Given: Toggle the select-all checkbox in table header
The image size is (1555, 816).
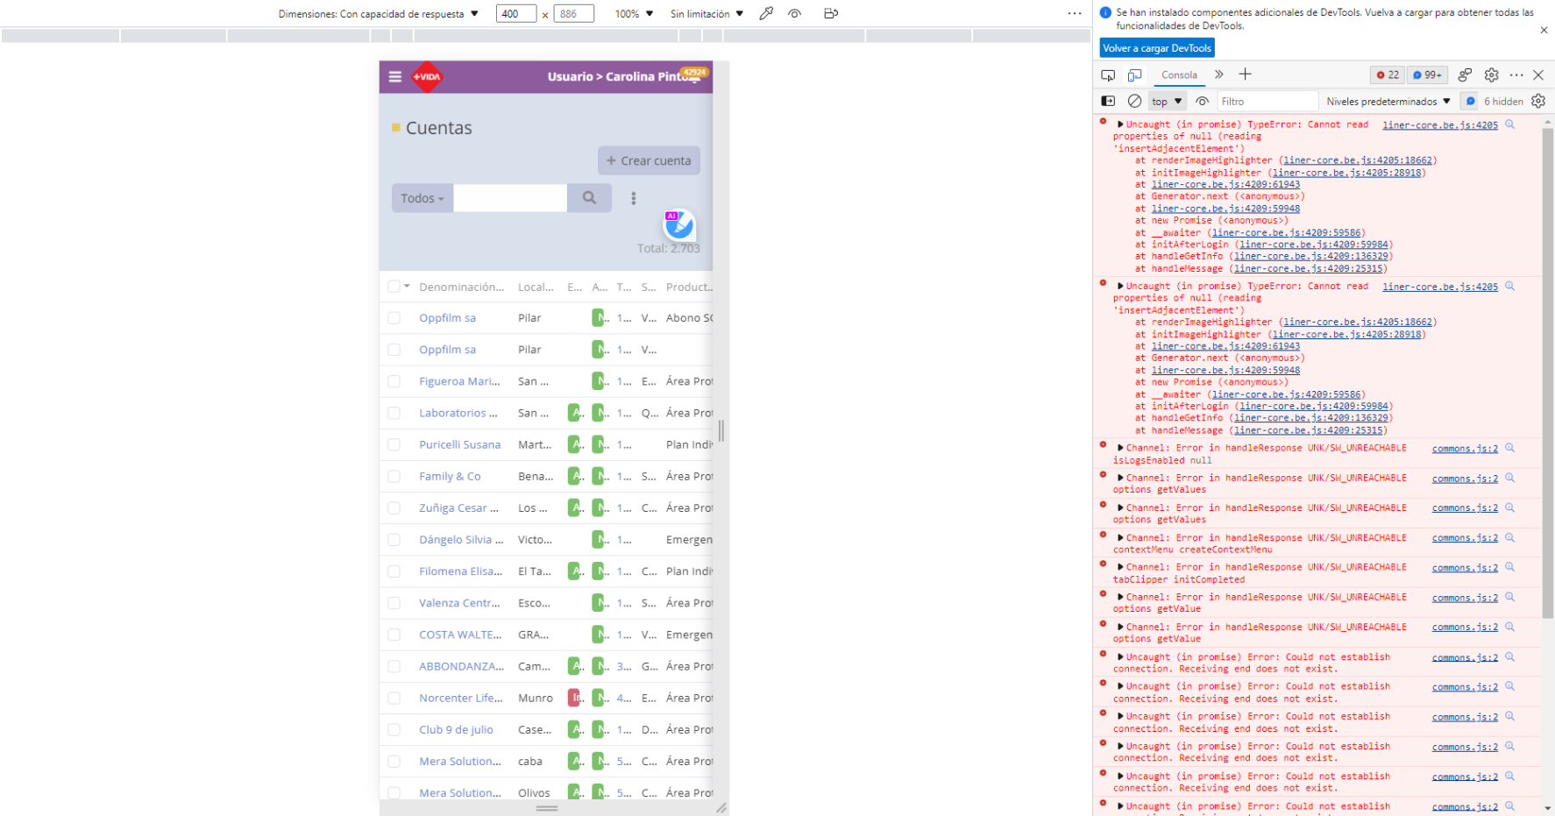Looking at the screenshot, I should tap(394, 287).
